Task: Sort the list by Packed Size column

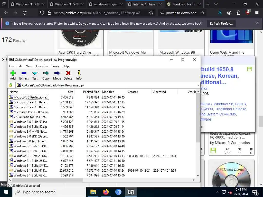Action: click(87, 92)
